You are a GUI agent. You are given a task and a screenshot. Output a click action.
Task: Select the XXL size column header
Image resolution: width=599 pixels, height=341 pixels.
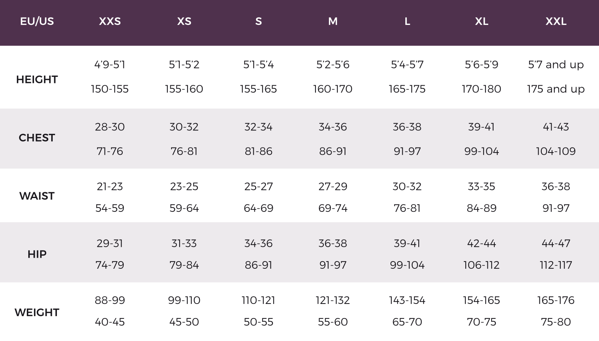[x=556, y=21]
